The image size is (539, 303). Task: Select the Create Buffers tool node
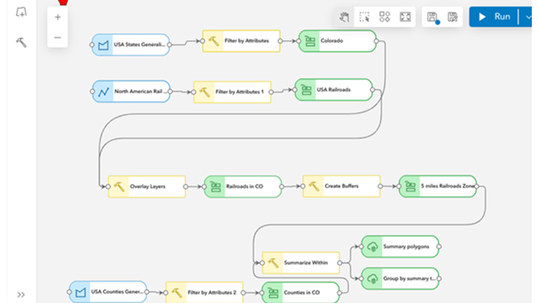tap(341, 186)
